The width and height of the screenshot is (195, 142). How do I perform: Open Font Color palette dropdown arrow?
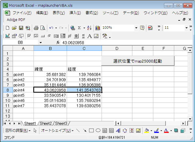coord(171,131)
